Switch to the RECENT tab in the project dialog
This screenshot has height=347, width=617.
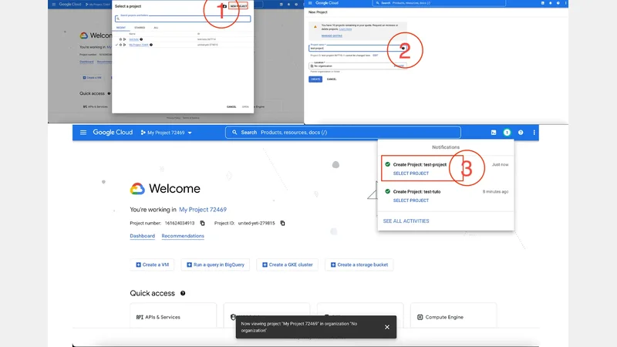[121, 28]
